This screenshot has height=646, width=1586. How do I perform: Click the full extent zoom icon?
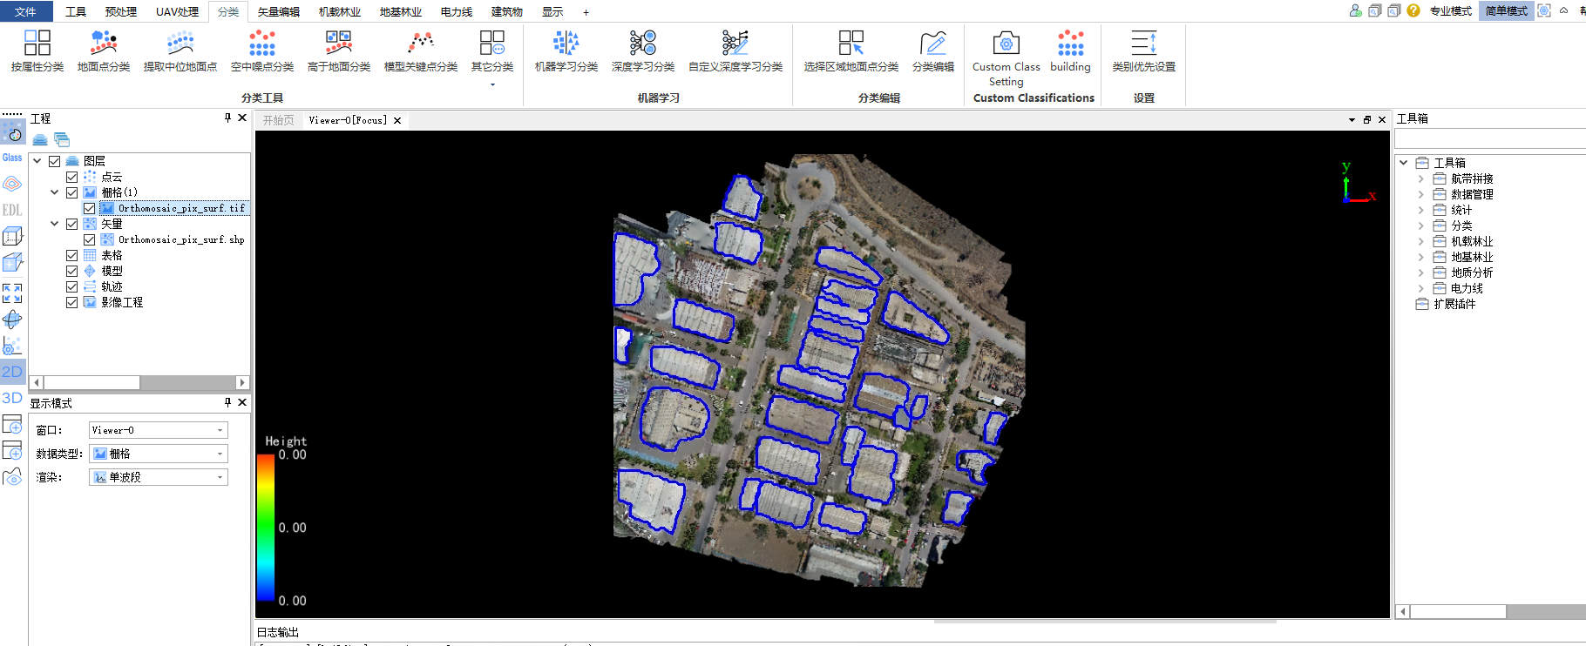12,293
